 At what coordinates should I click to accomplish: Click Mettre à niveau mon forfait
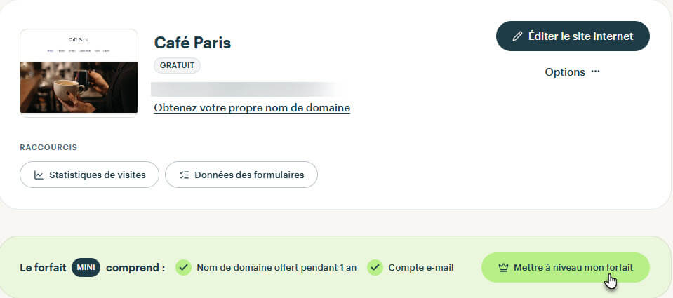click(565, 268)
